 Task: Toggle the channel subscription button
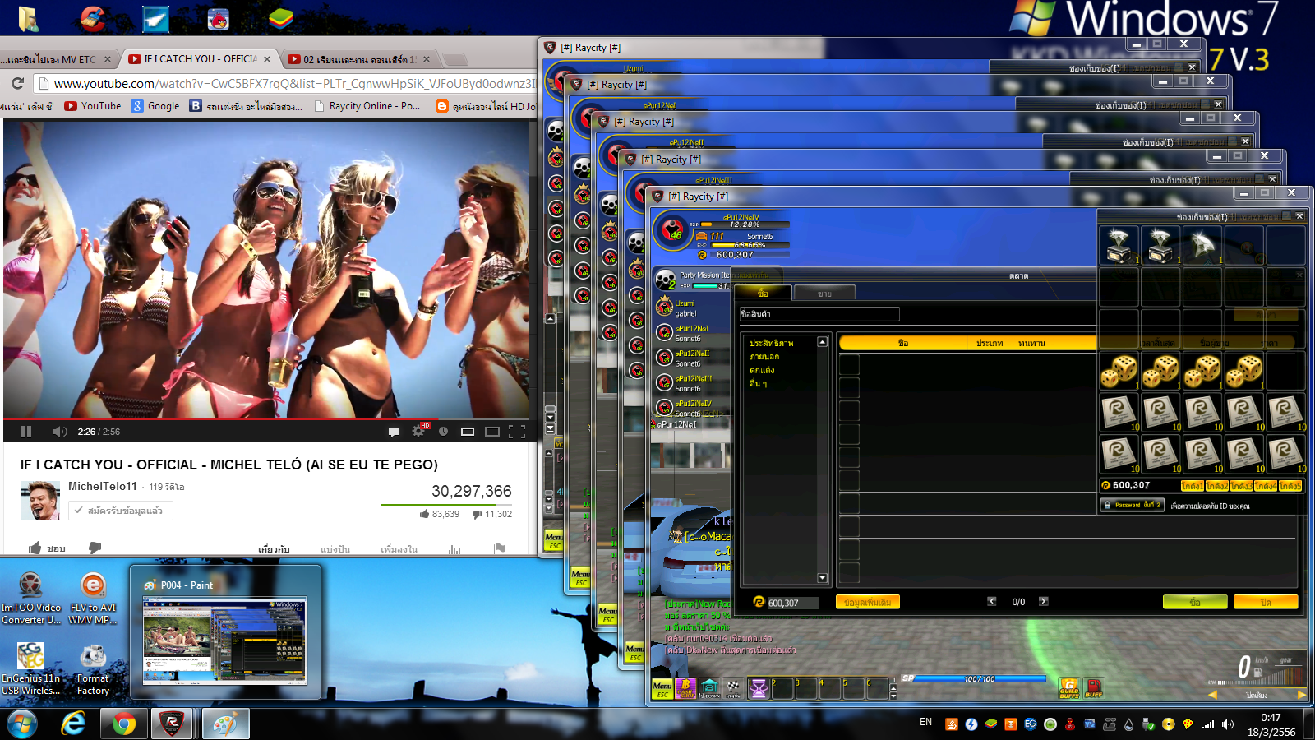(121, 511)
